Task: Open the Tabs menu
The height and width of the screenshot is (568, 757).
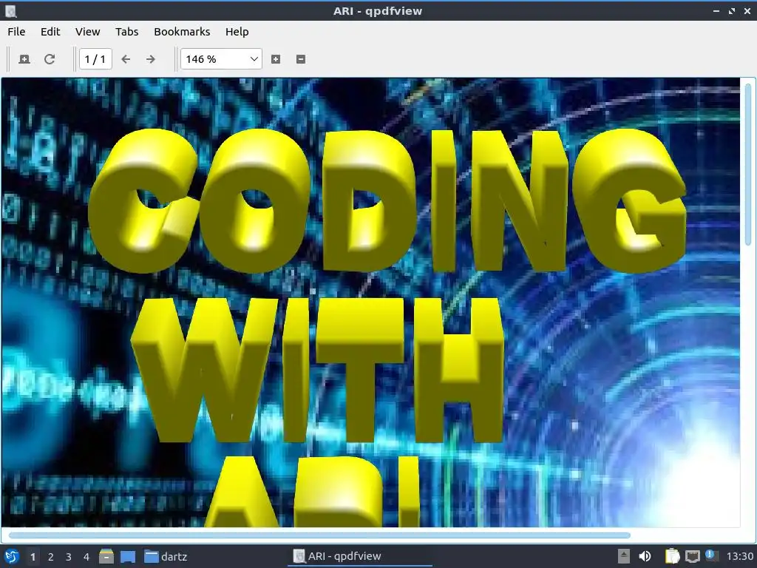Action: [126, 31]
